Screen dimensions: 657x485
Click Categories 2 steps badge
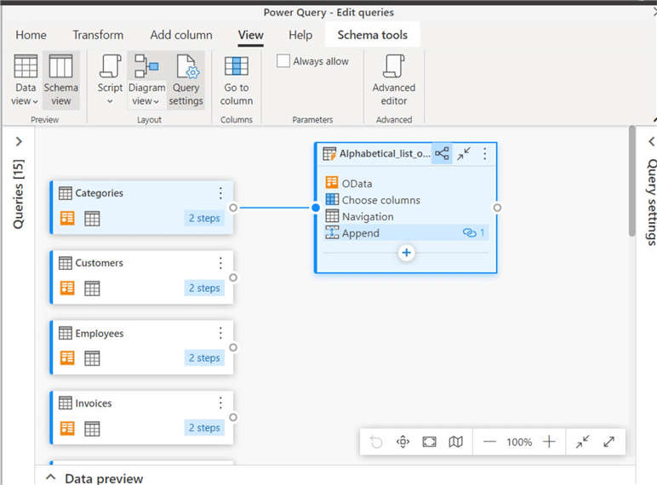[x=204, y=218]
